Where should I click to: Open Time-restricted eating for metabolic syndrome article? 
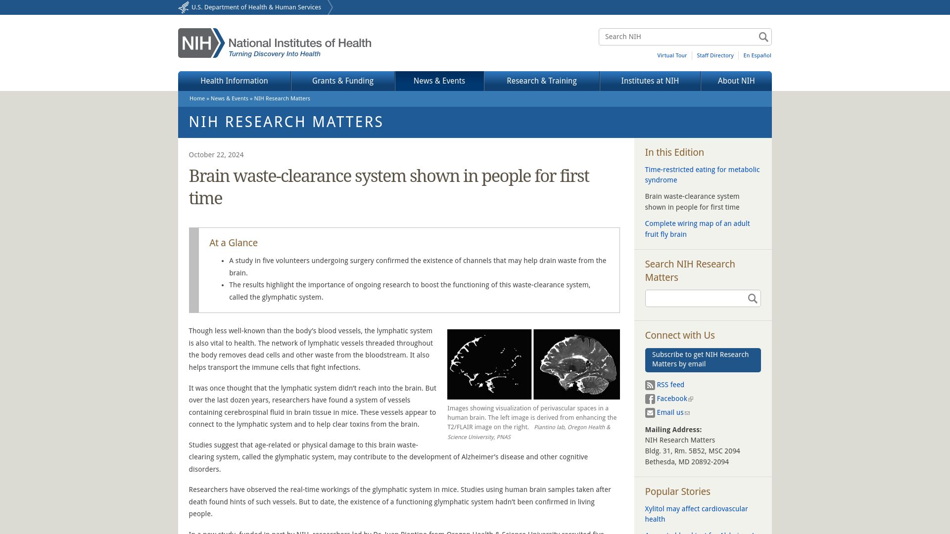(702, 175)
